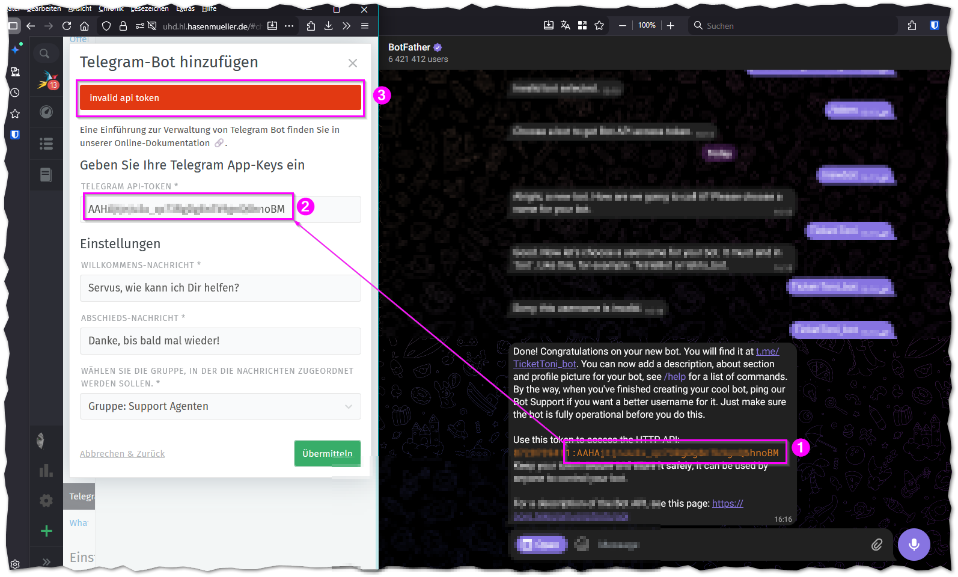958x577 pixels.
Task: Click the zoom in plus button
Action: 671,25
